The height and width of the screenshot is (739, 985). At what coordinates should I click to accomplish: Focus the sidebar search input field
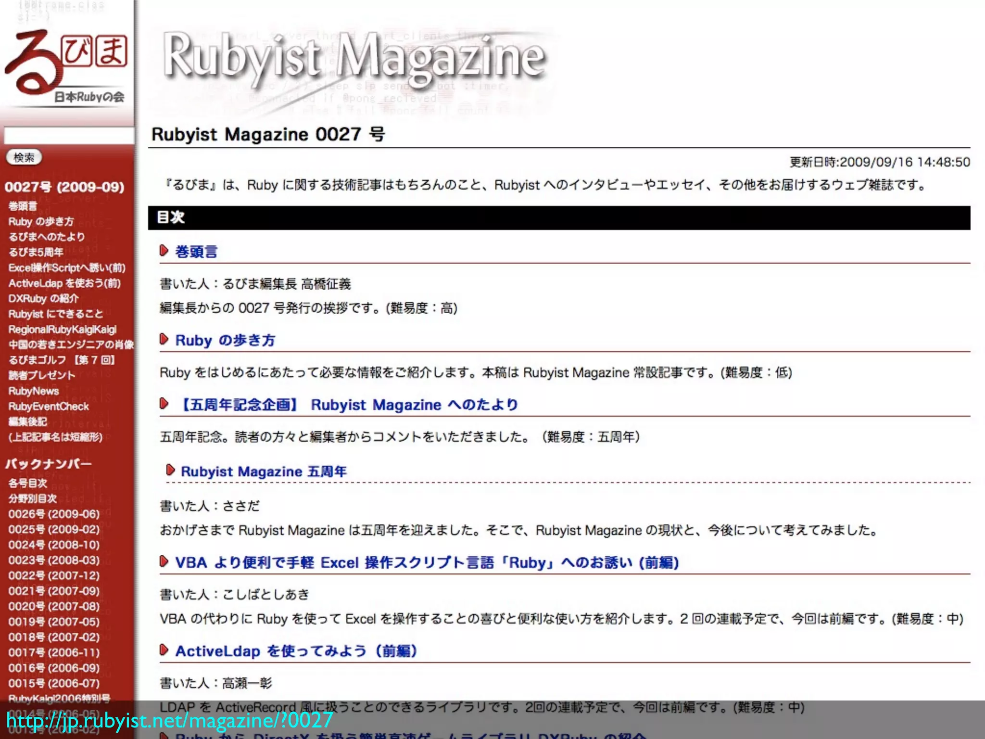(68, 135)
